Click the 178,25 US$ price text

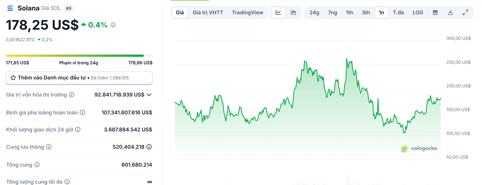(42, 25)
